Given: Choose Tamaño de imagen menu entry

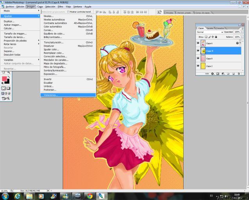Looking at the screenshot, I should 20,34.
